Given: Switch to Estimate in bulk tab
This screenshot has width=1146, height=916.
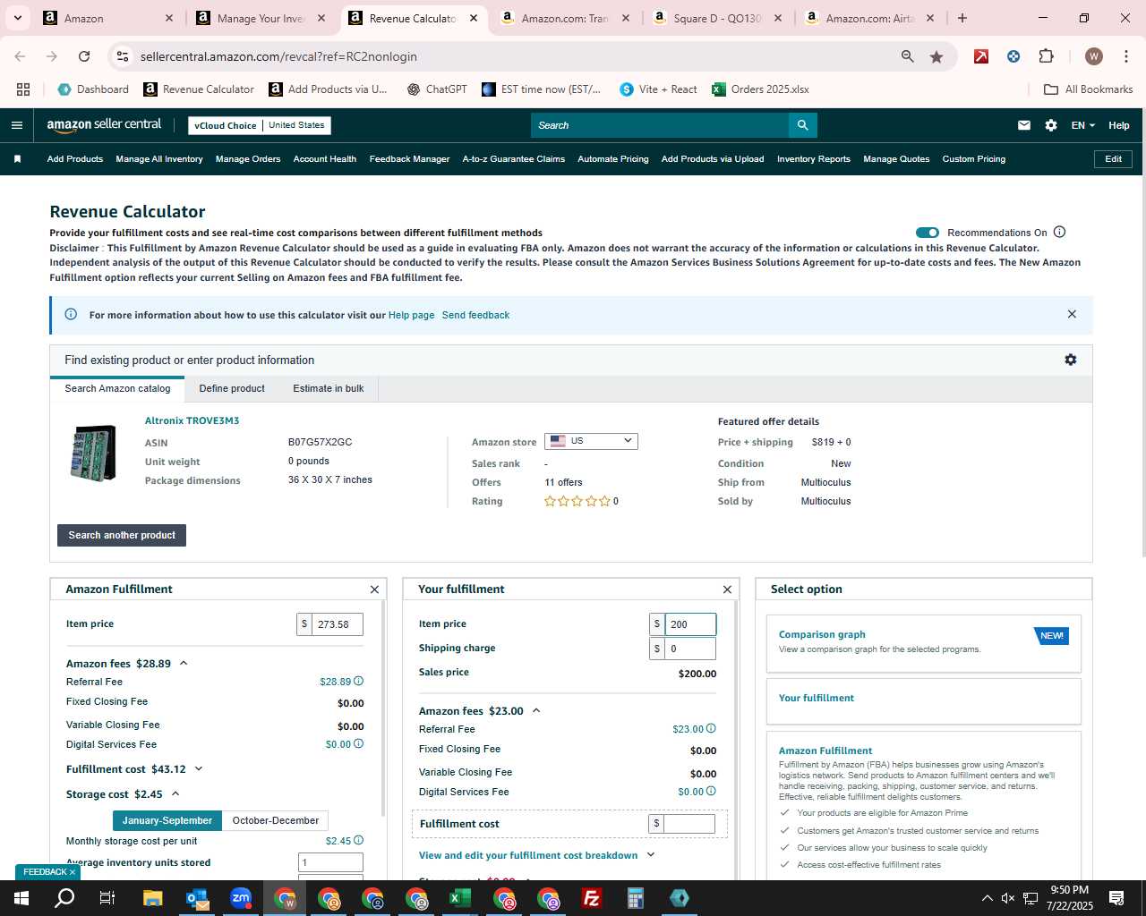Looking at the screenshot, I should [329, 388].
